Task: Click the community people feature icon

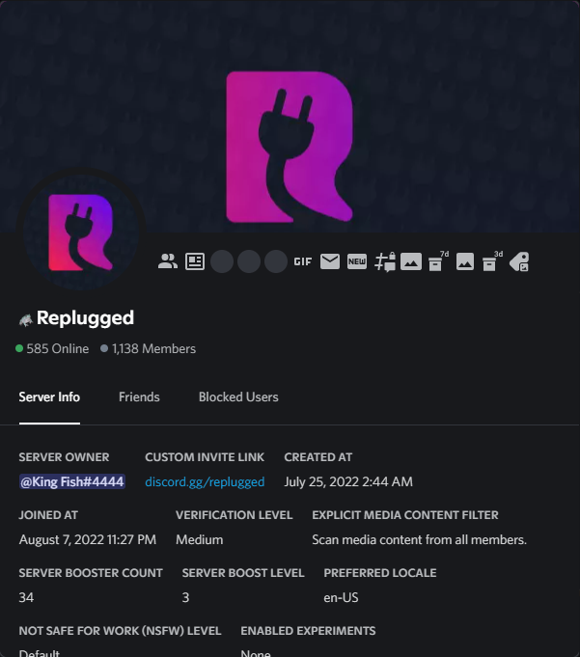Action: [x=168, y=261]
